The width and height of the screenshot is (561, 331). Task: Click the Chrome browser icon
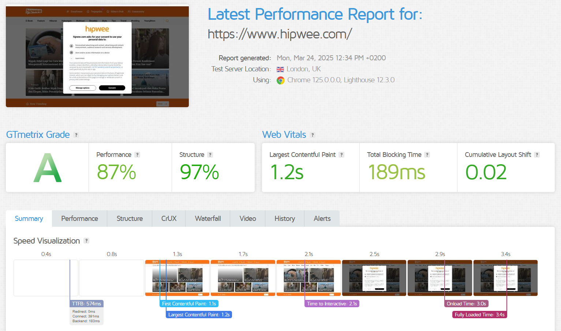pos(281,80)
